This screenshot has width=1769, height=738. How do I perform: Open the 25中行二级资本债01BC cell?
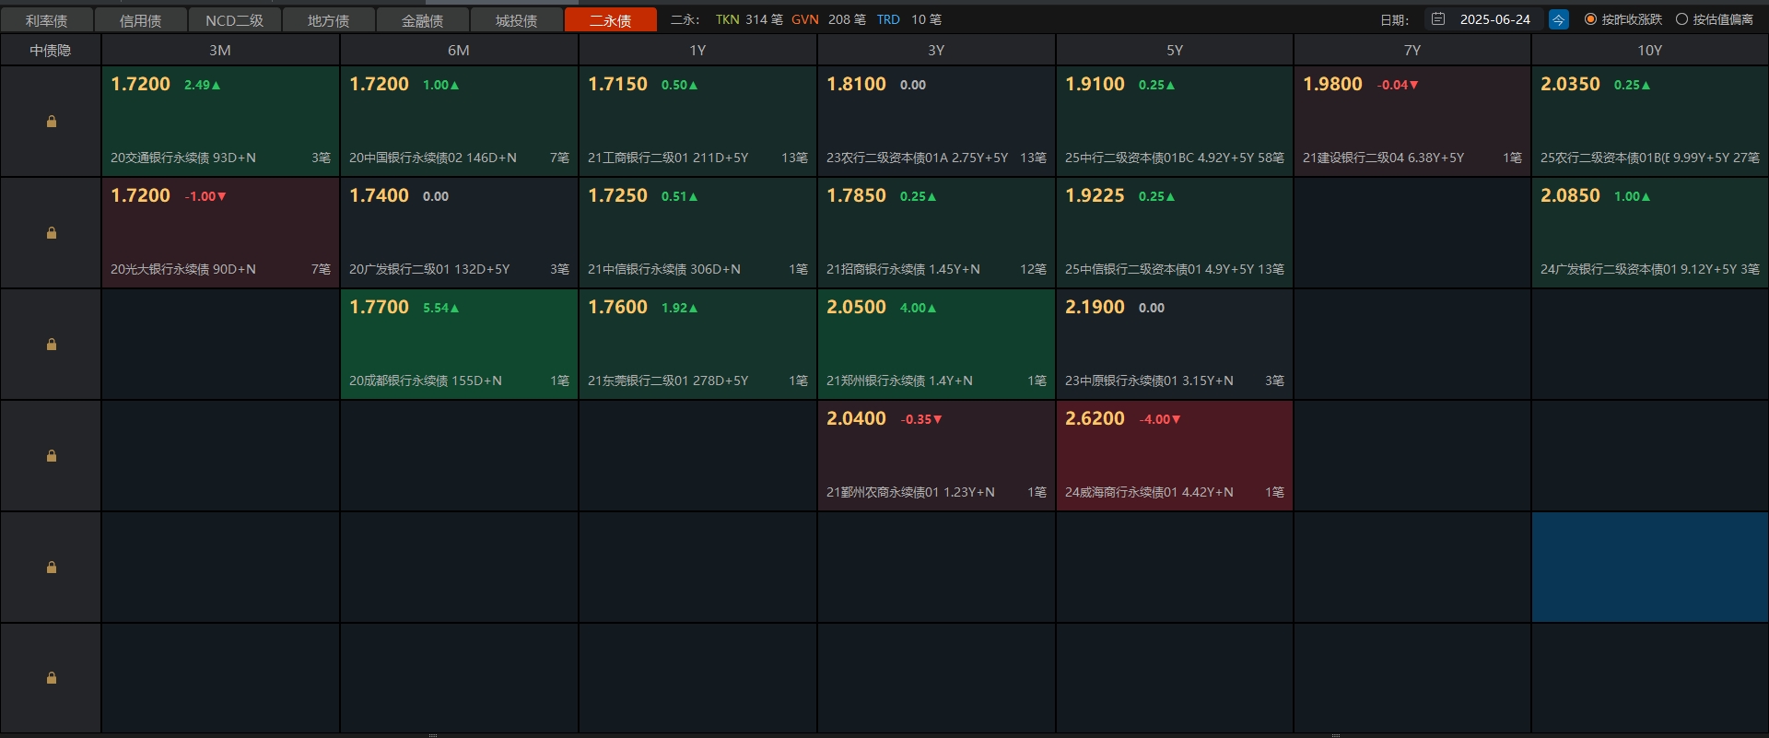click(1175, 121)
